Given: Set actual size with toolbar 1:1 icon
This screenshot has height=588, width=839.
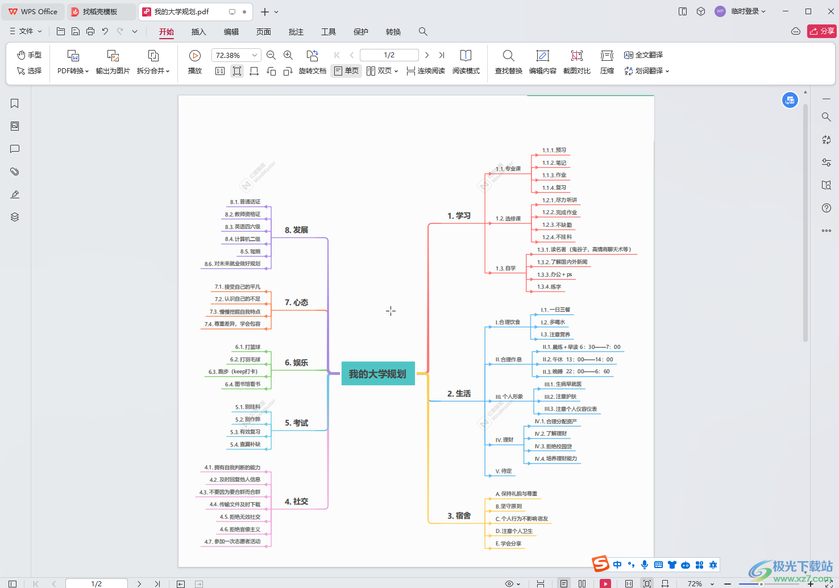Looking at the screenshot, I should click(x=220, y=71).
